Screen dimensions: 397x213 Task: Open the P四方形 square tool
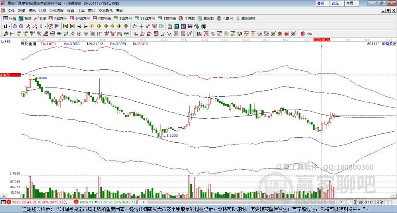[58, 19]
